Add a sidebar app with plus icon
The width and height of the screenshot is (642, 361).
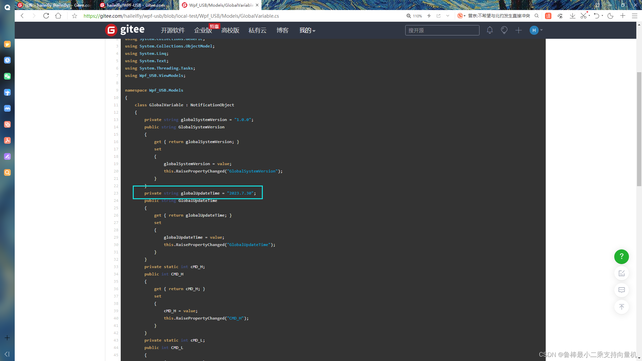click(x=7, y=338)
